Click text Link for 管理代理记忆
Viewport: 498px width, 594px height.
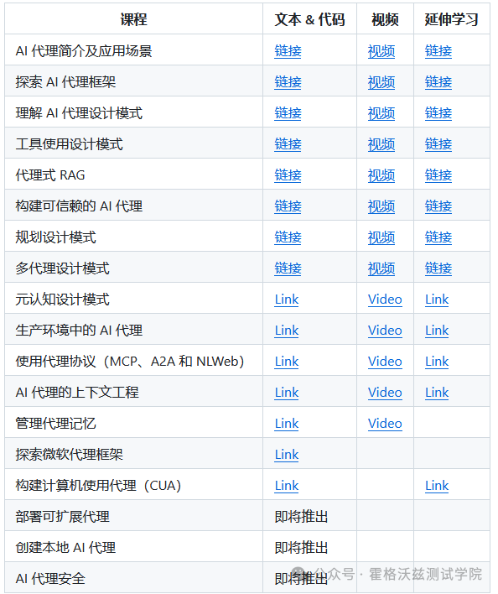(287, 424)
